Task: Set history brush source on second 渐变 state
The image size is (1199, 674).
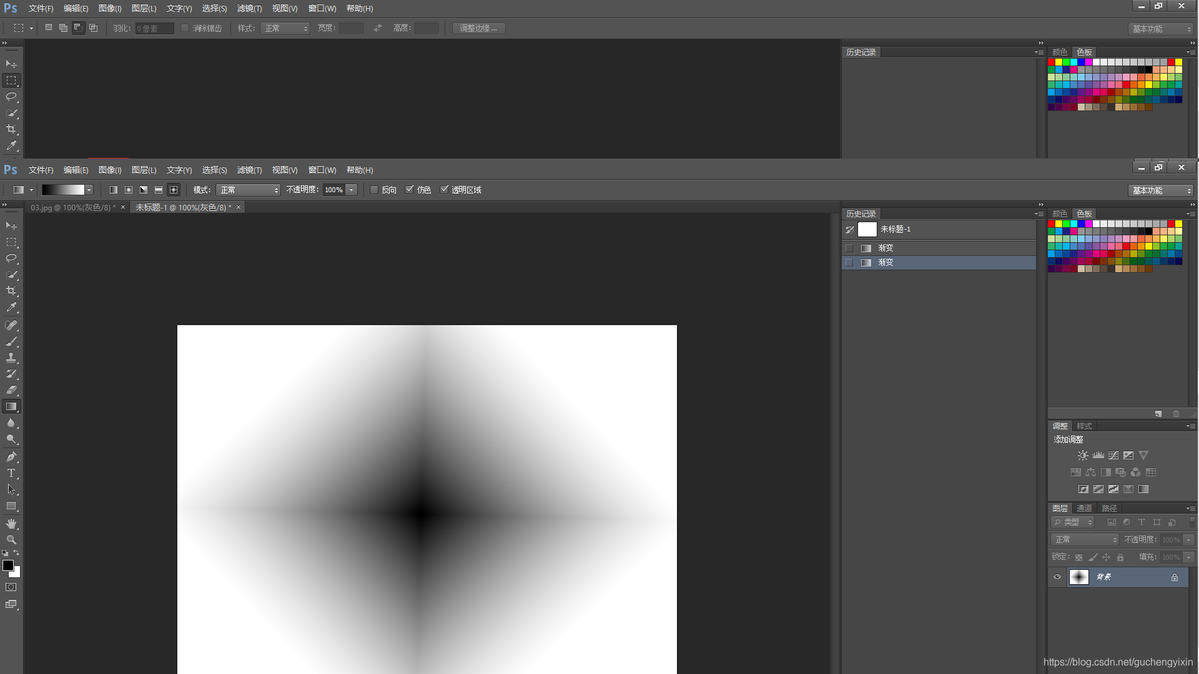Action: click(x=849, y=263)
